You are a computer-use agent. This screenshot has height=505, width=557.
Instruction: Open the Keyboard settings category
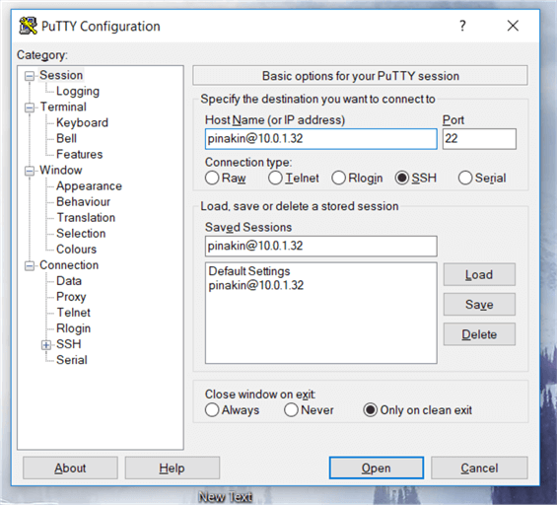[82, 122]
